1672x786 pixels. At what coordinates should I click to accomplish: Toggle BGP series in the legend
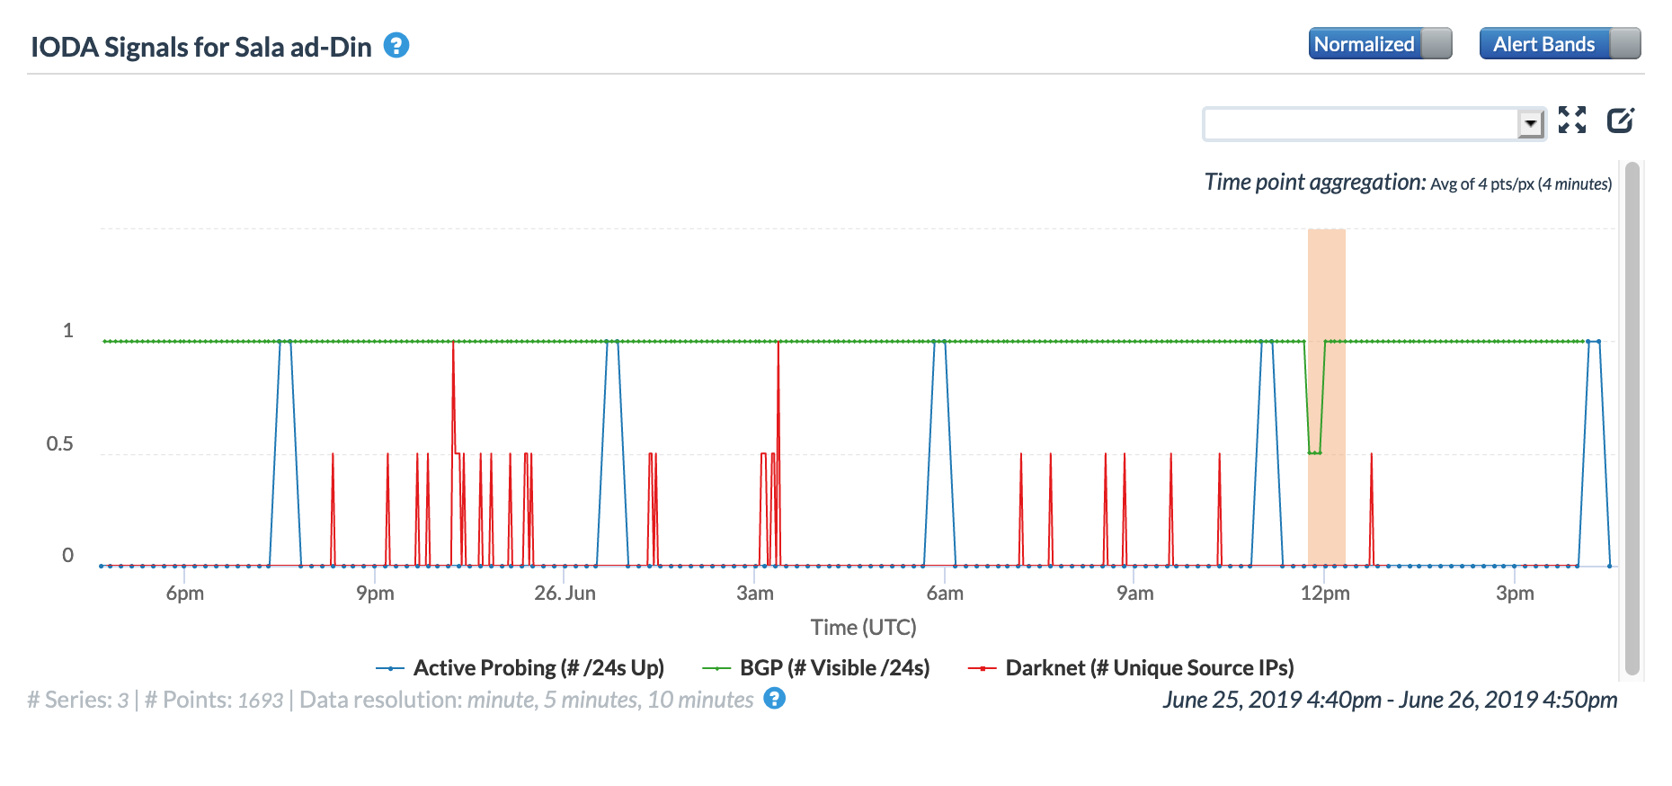click(x=834, y=668)
